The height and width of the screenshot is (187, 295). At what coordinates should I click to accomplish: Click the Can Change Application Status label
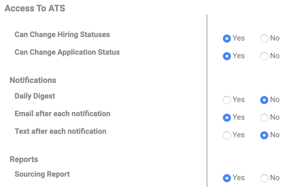[67, 52]
